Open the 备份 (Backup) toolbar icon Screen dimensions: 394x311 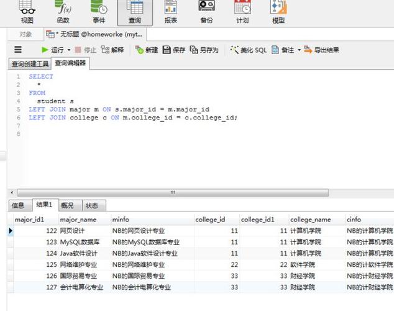tap(206, 12)
